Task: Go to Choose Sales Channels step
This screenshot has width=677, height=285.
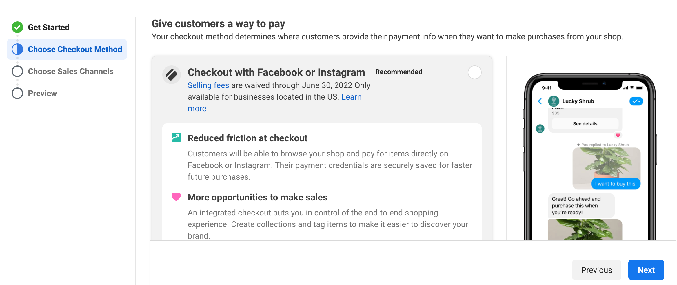Action: [70, 71]
